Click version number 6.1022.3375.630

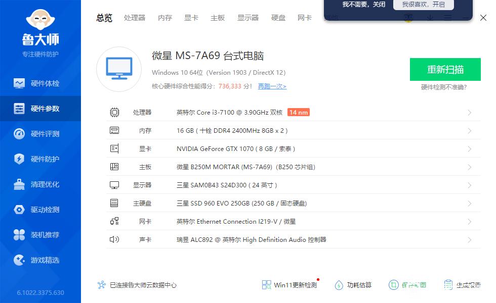40,292
